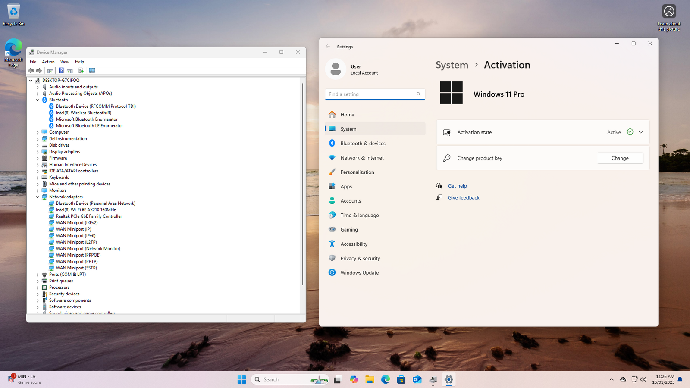Screen dimensions: 690x388
Task: Click the System breadcrumb link
Action: [452, 65]
